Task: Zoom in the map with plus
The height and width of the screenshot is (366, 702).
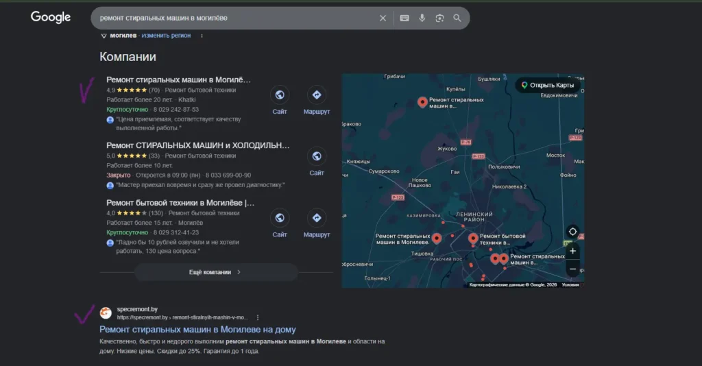Action: (572, 251)
